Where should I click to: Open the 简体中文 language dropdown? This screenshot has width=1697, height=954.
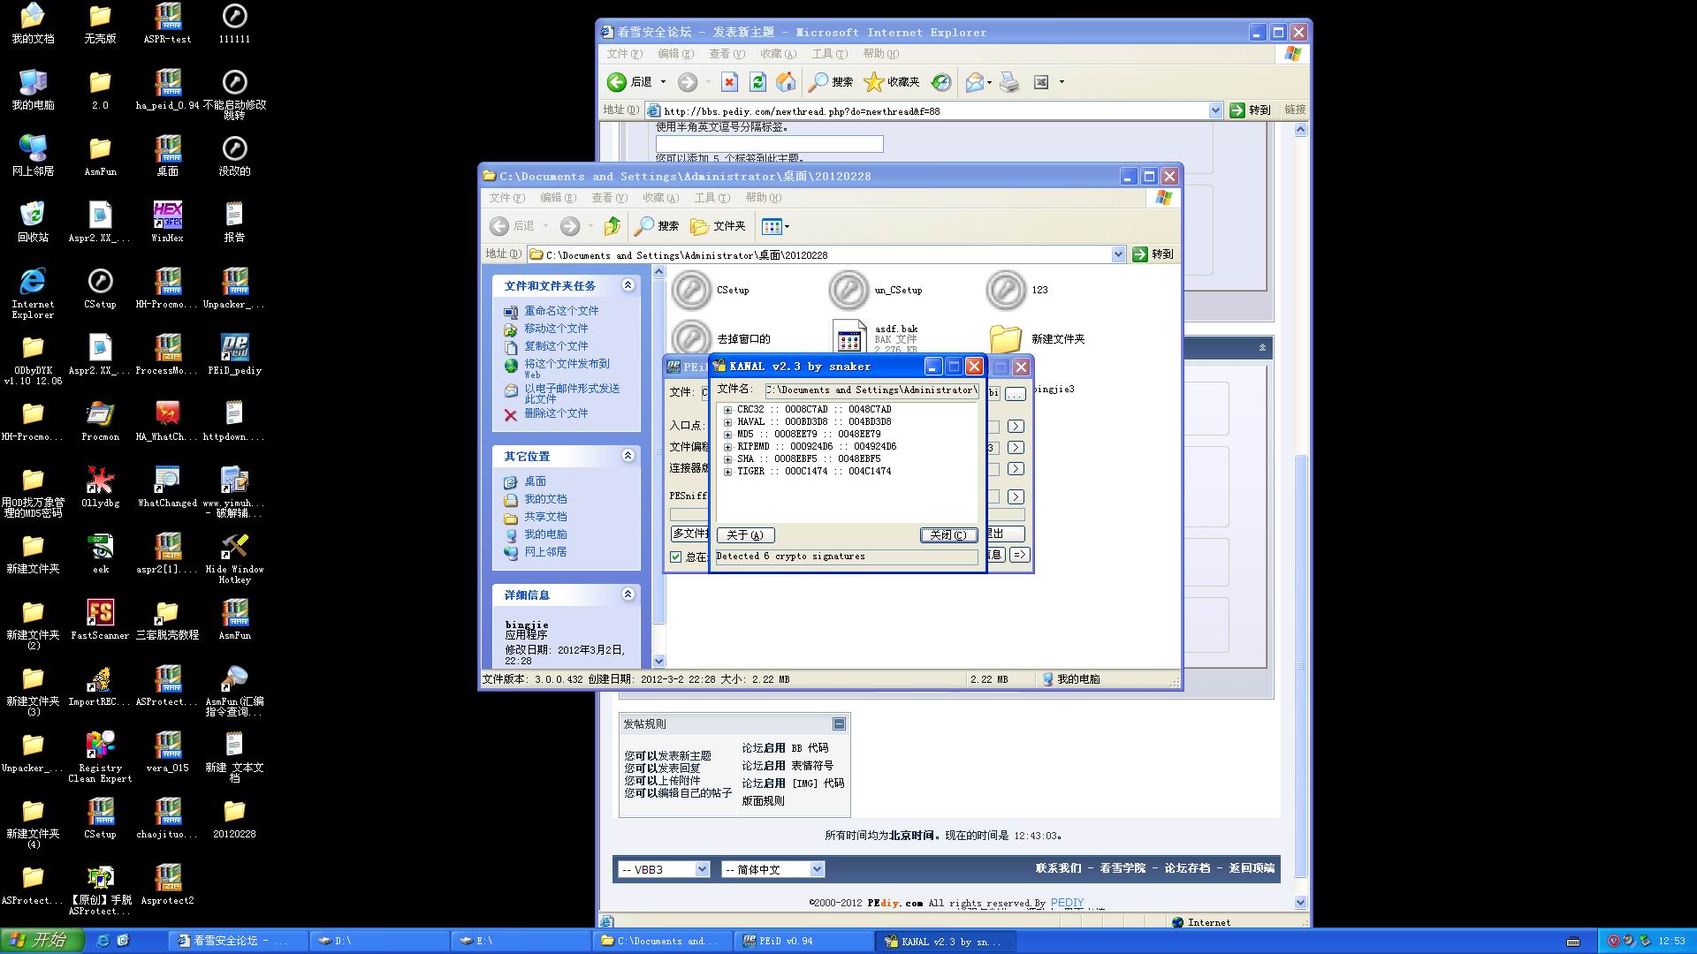click(773, 869)
